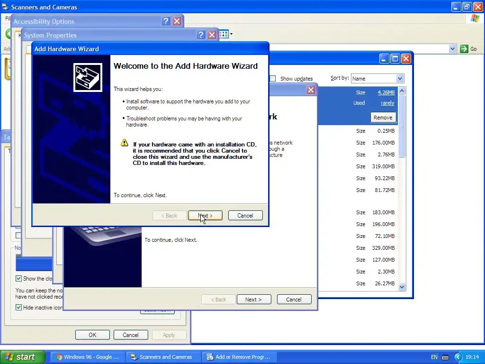Screen dimensions: 485x364
Task: Click the keyboard icon in system tray
Action: [x=445, y=357]
